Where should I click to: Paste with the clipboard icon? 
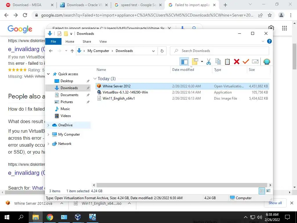pyautogui.click(x=227, y=62)
